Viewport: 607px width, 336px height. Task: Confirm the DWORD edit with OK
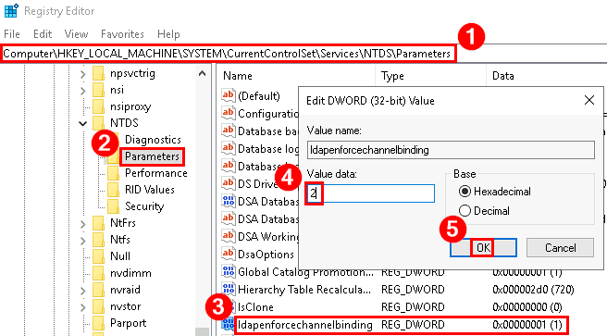tap(483, 247)
